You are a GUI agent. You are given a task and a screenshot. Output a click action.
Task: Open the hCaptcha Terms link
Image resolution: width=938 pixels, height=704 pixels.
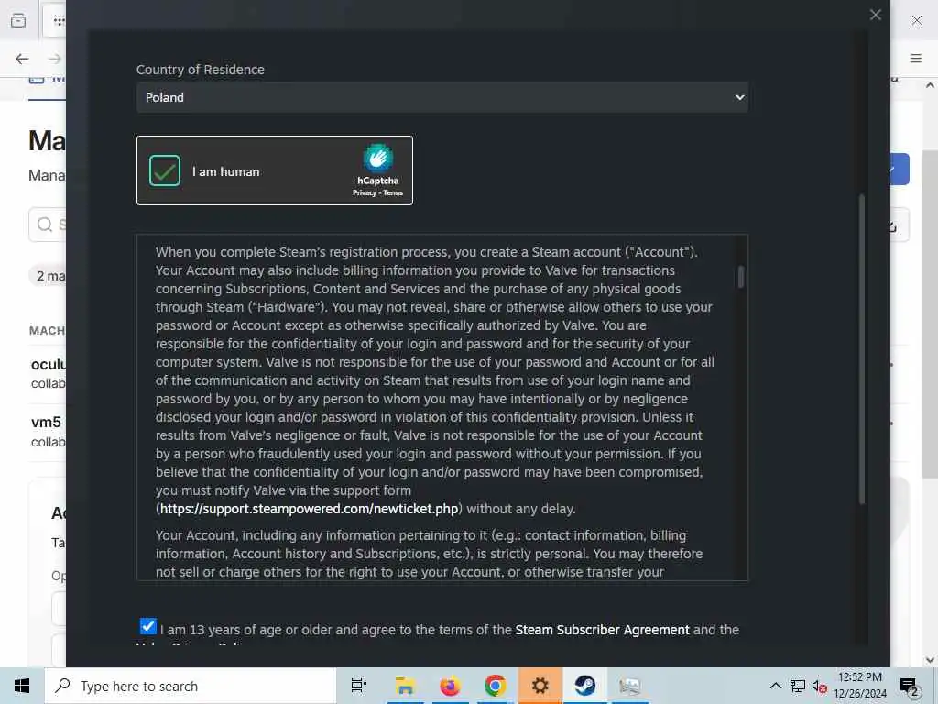(393, 192)
